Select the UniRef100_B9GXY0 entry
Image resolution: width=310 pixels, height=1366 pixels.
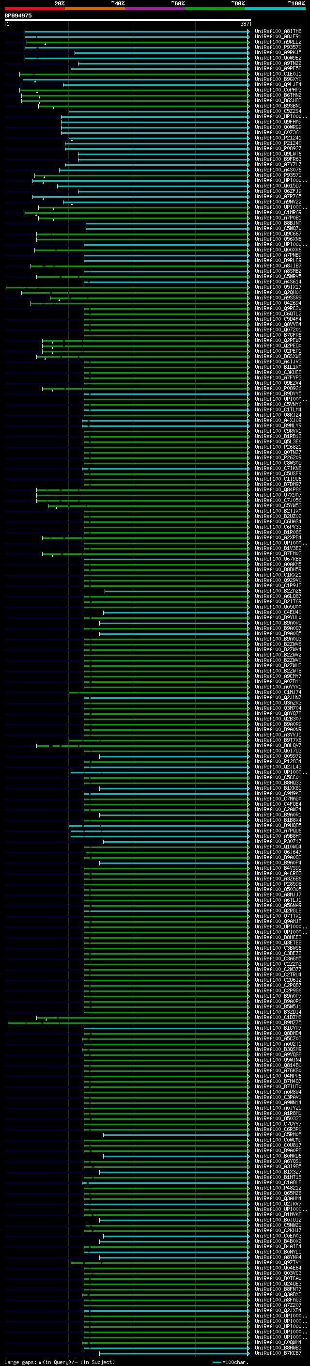point(278,79)
